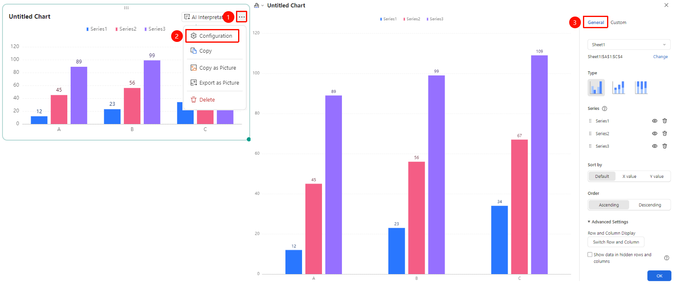
Task: Click the Change data range link
Action: pos(660,57)
